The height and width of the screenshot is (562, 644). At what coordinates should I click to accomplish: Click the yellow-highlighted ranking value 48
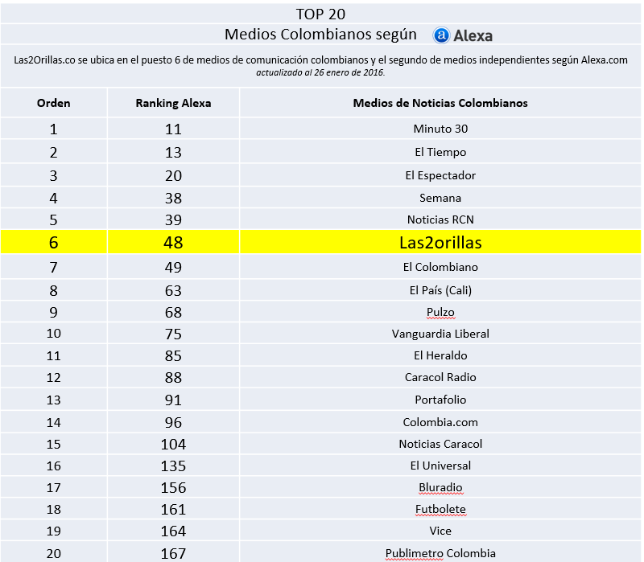pos(173,242)
